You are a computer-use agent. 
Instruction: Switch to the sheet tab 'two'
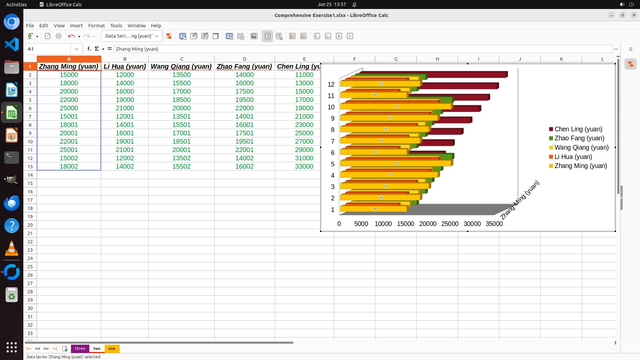click(97, 349)
